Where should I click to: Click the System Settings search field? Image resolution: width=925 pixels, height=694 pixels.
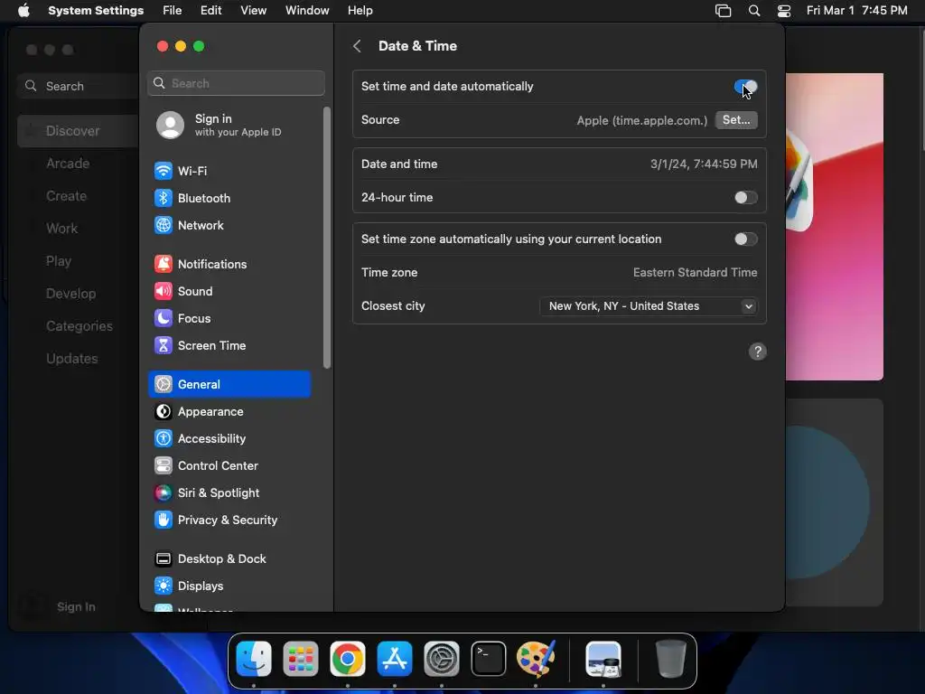point(236,83)
